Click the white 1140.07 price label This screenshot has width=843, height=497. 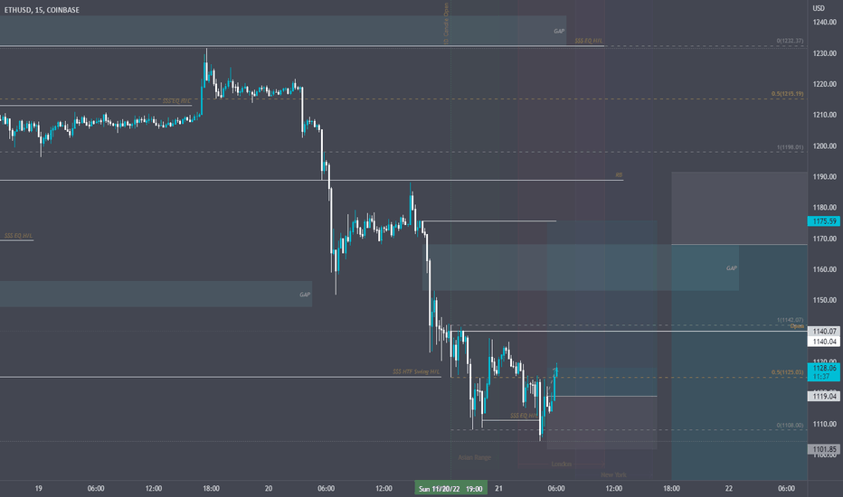tap(824, 332)
